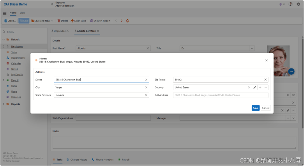The height and width of the screenshot is (166, 304).
Task: Click the Delete toolbar button
Action: click(63, 21)
